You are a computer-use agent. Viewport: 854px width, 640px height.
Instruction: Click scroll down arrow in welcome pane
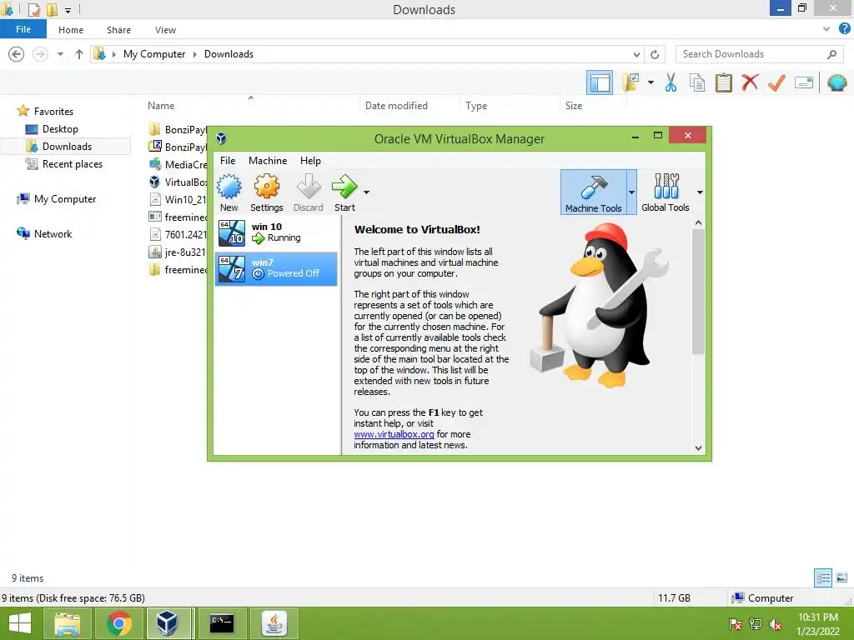pos(698,447)
